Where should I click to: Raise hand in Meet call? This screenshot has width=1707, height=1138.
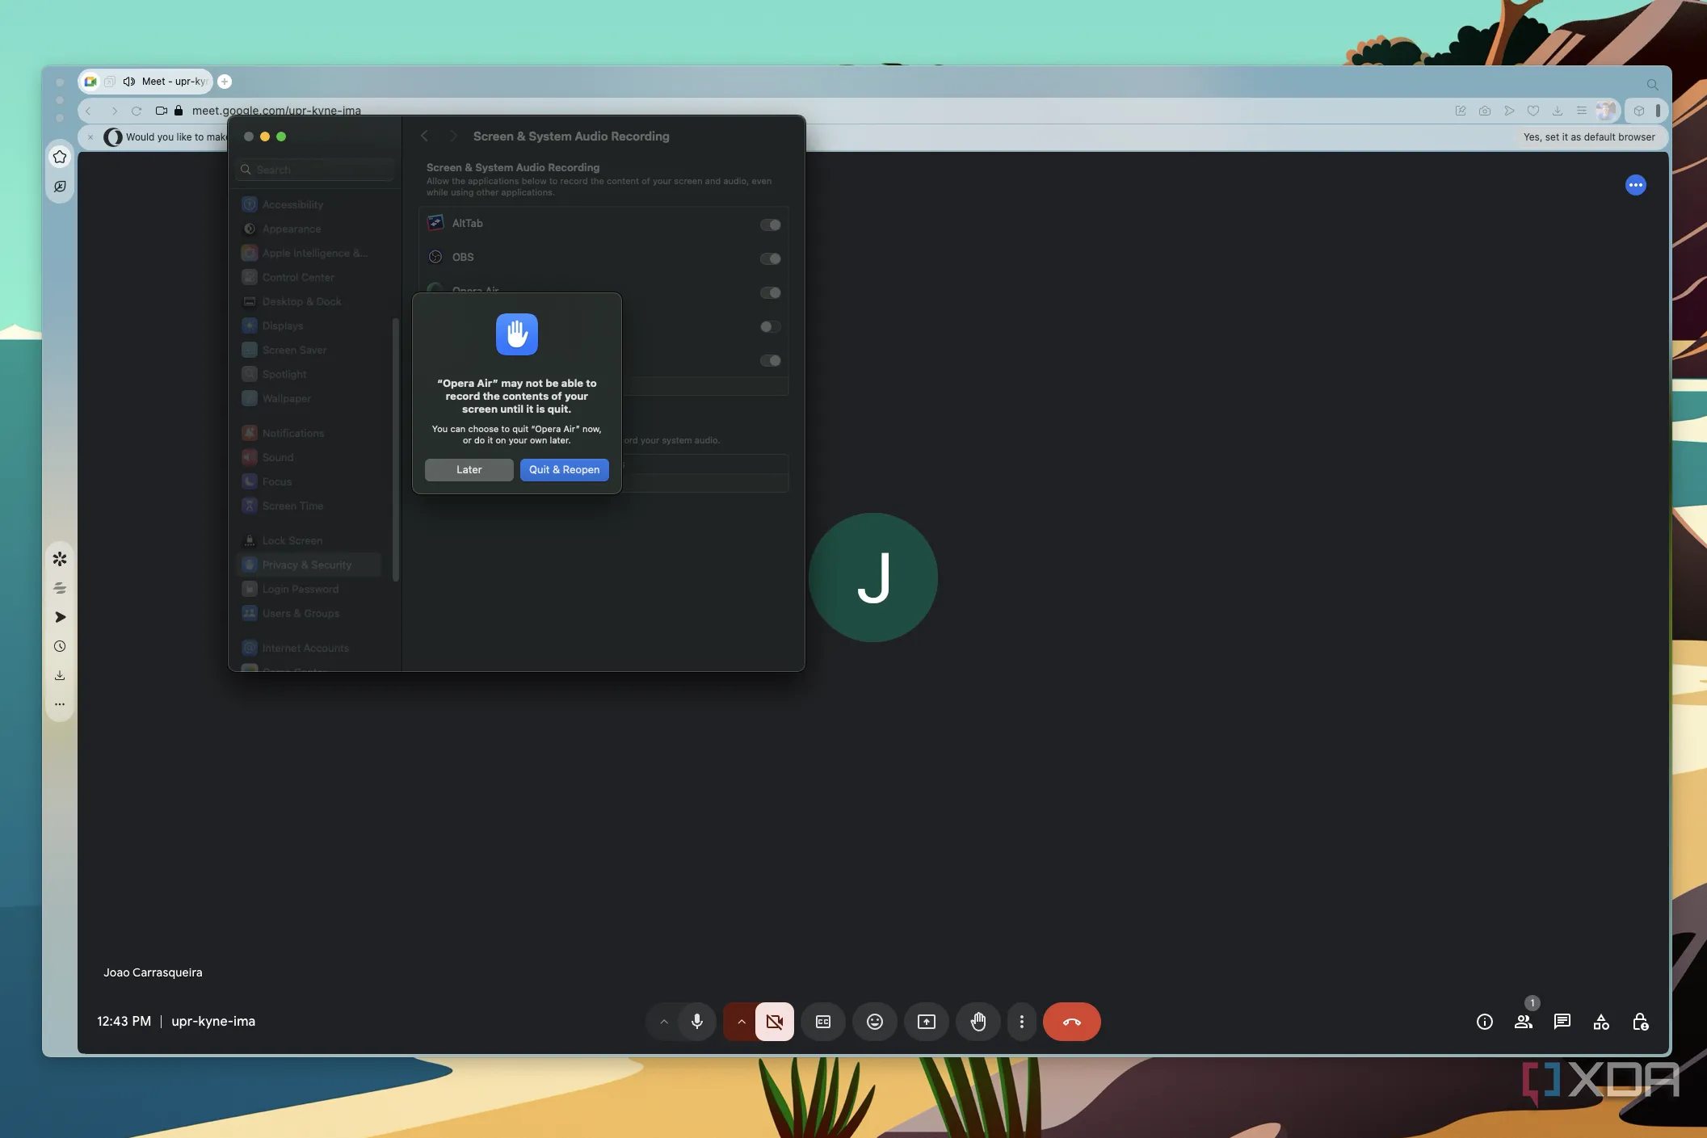click(978, 1022)
